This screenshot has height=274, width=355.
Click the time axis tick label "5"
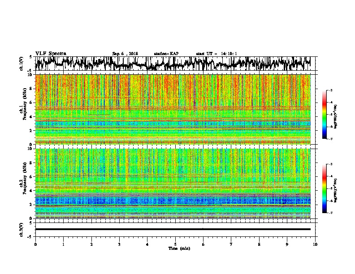point(175,244)
